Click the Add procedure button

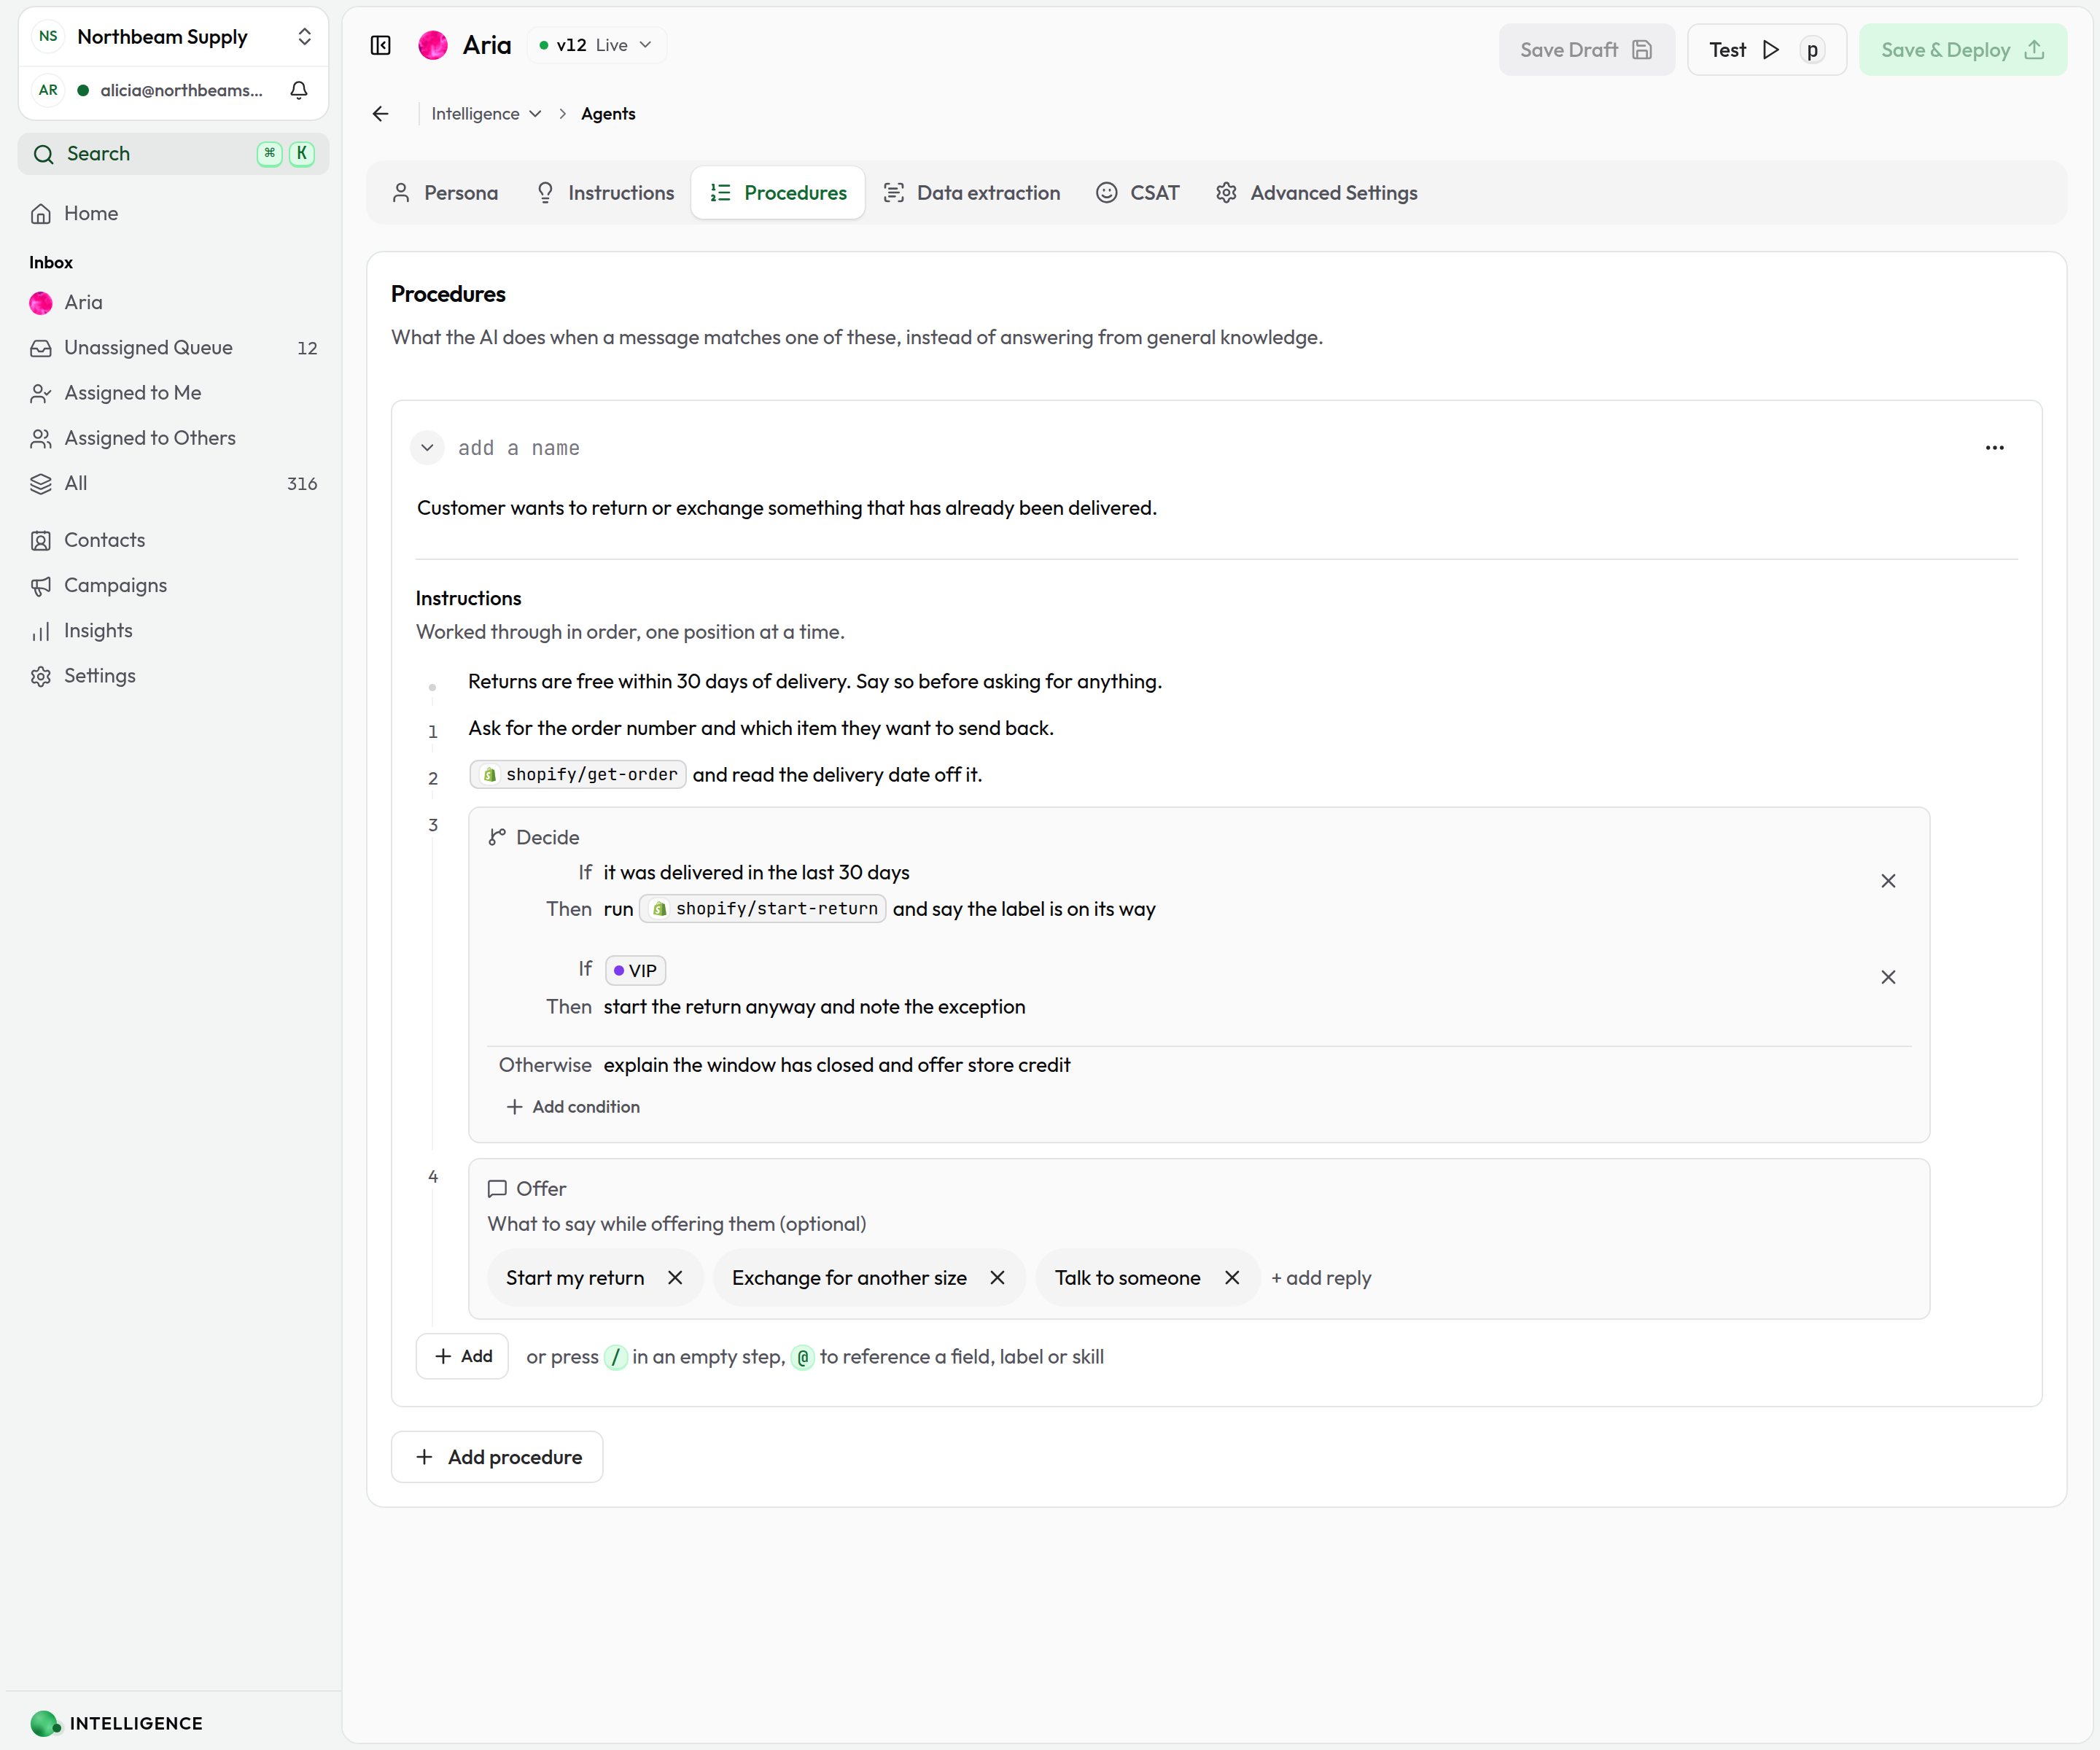(x=497, y=1457)
